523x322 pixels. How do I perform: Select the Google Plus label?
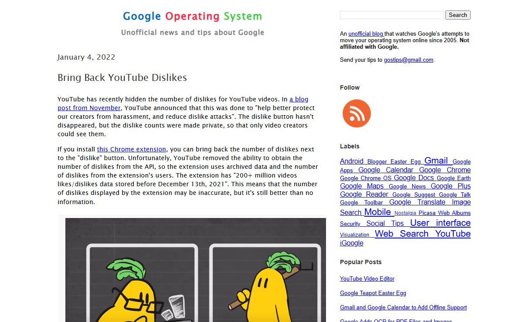[x=451, y=186]
